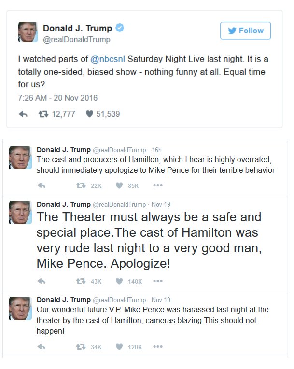
Task: Like the tweet with 120K likes
Action: coord(119,347)
